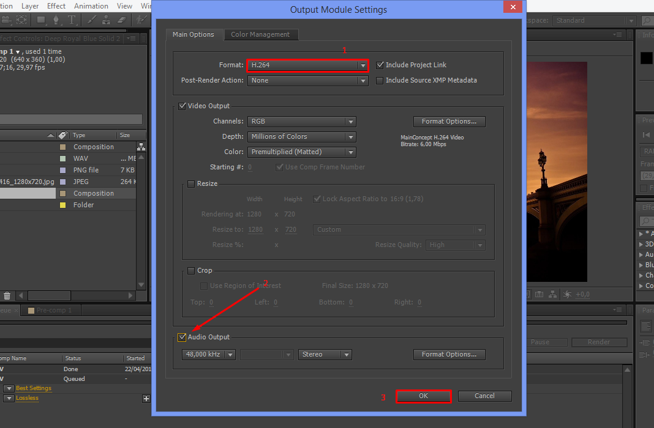
Task: Add output module with plus icon
Action: 146,399
